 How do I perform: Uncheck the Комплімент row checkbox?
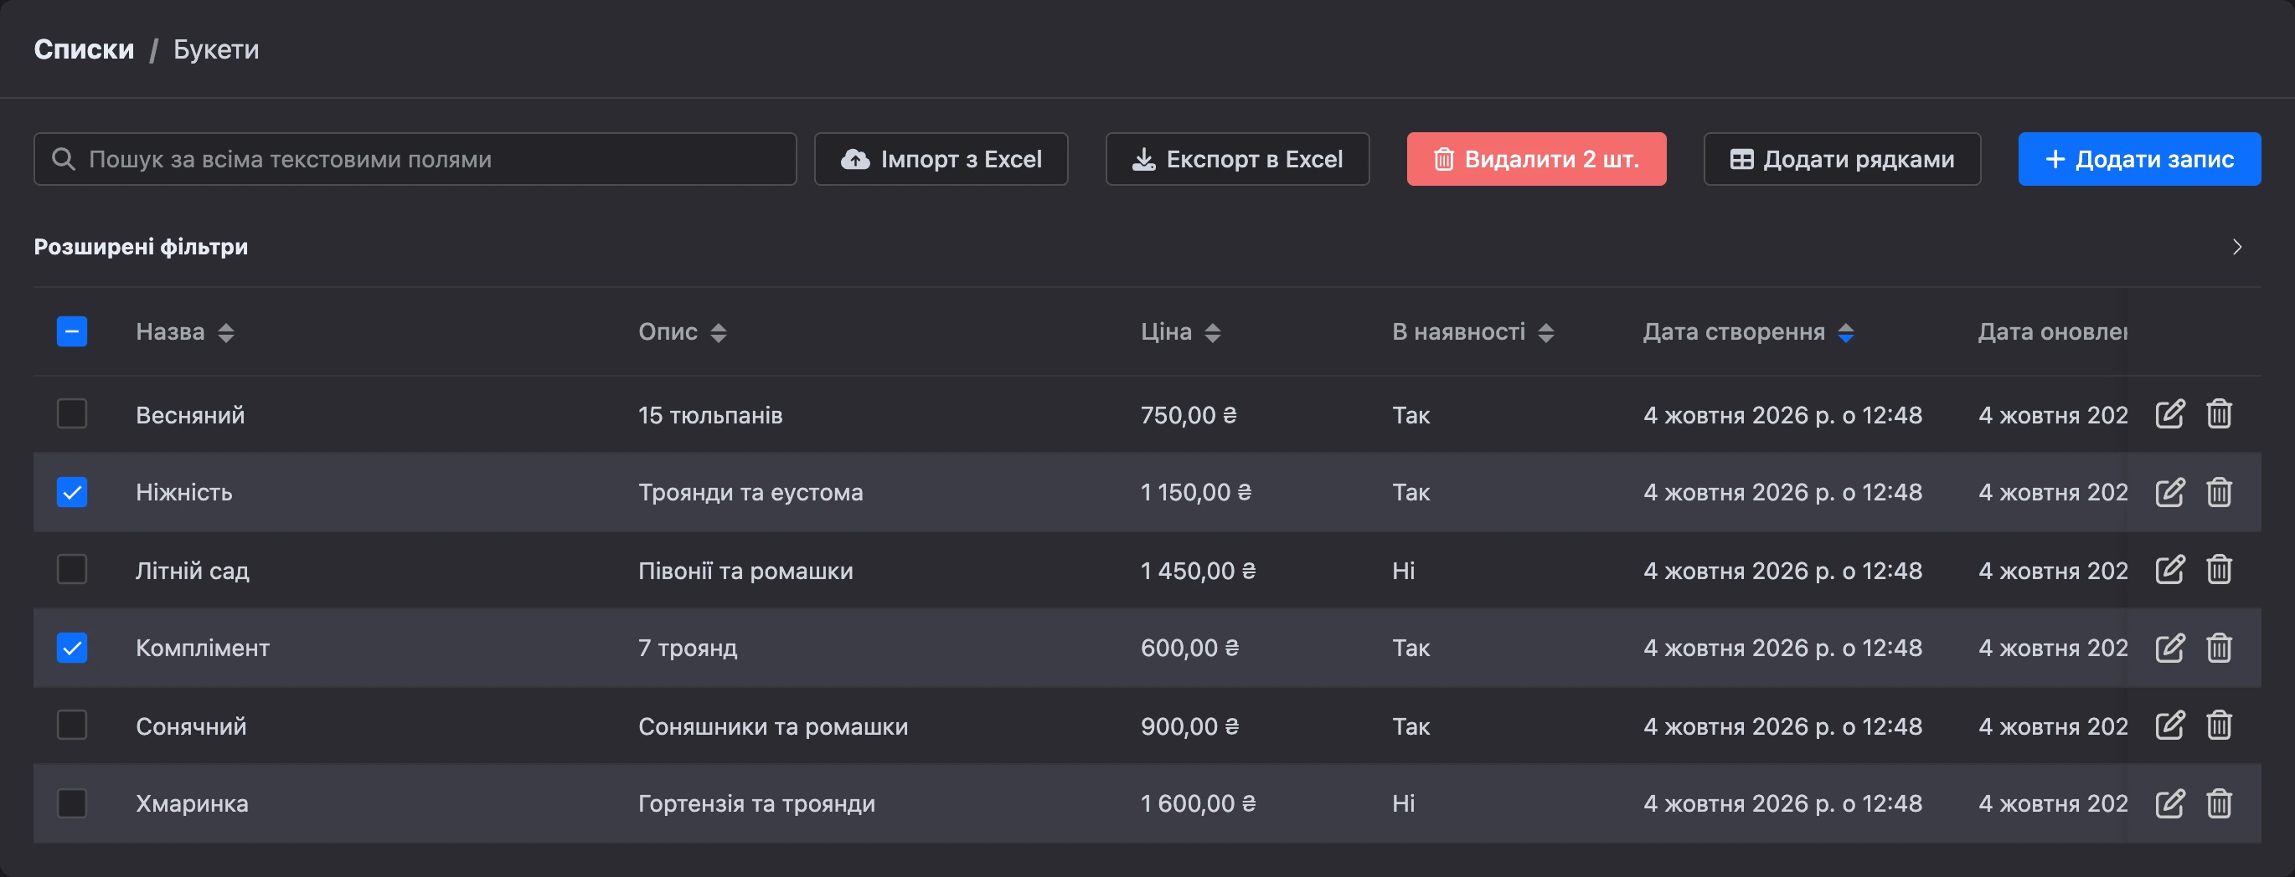point(72,647)
